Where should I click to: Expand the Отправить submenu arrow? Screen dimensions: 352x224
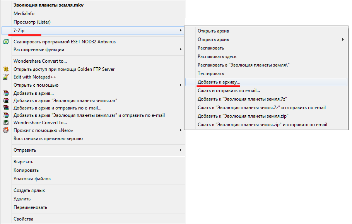pos(181,150)
